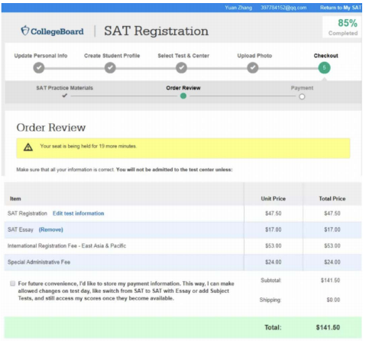Go to SAT Practice Materials sub-step

64,88
